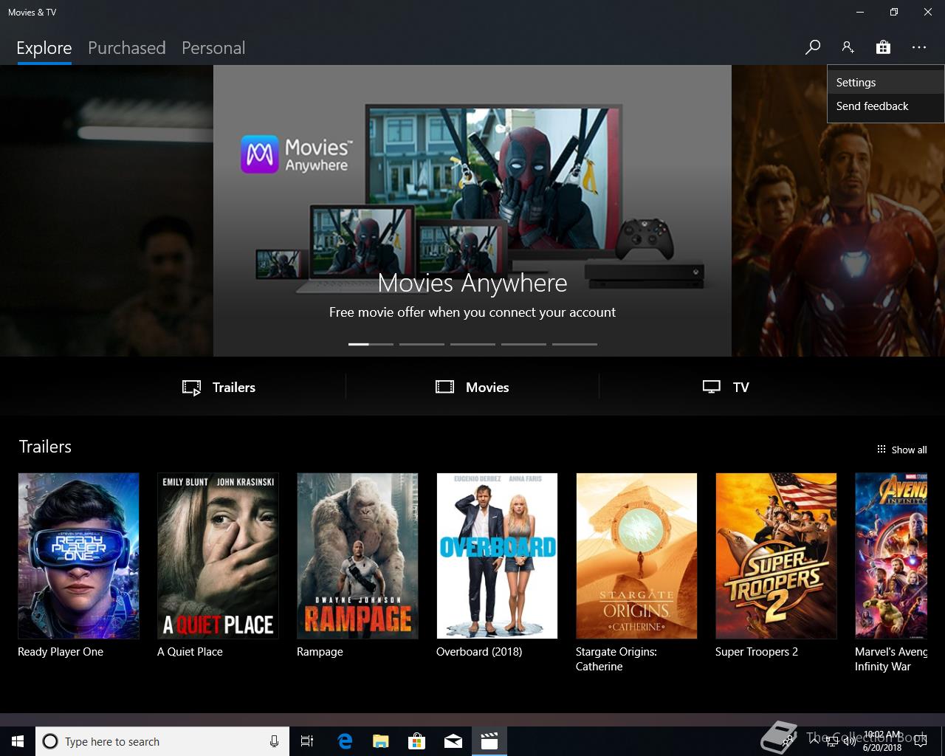Open the Stargate Origins: Catherine poster
The width and height of the screenshot is (945, 756).
[x=636, y=556]
